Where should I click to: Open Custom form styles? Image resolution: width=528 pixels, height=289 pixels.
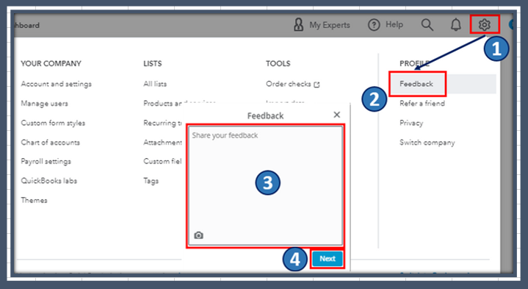[x=53, y=123]
